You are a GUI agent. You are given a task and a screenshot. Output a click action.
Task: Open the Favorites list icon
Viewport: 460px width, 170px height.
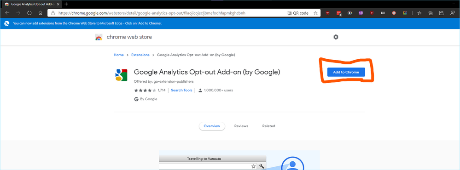point(419,13)
